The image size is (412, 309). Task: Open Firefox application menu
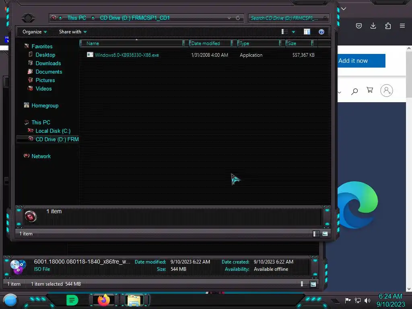tap(402, 26)
